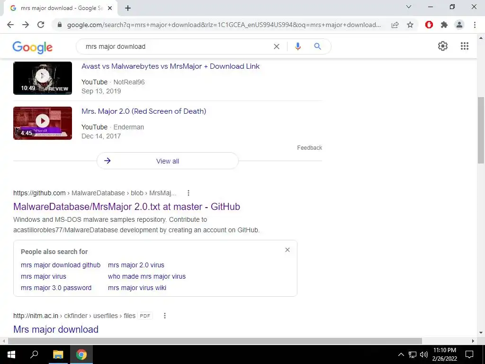Send Feedback on the video results

[310, 148]
